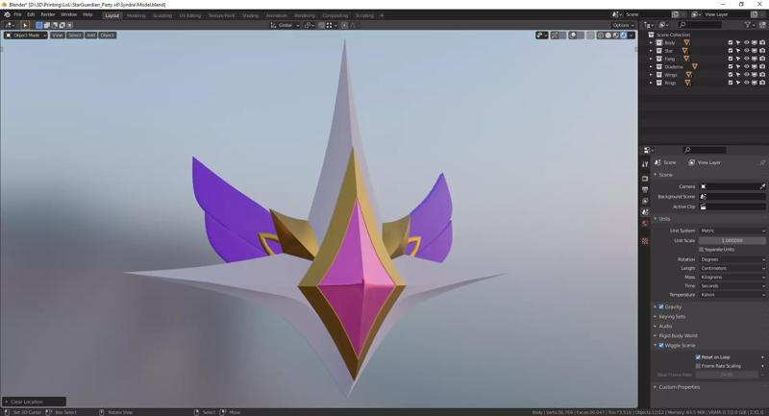Screen dimensions: 769x416
Task: Open the viewport View menu
Action: tap(58, 36)
